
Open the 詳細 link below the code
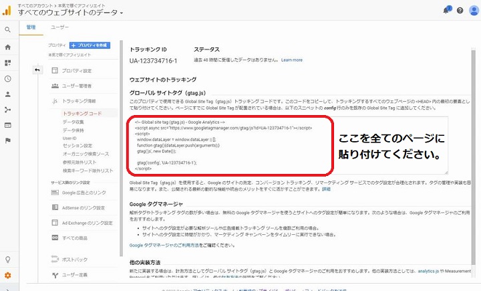point(326,189)
